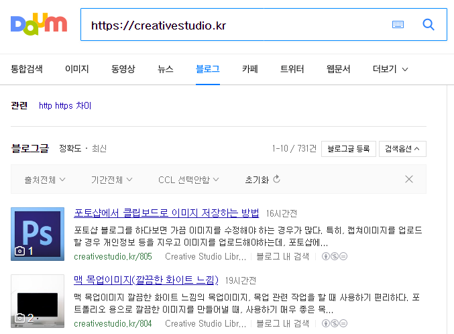
Task: Click 'Creative Studio Libr...' on the /804 result
Action: point(206,323)
